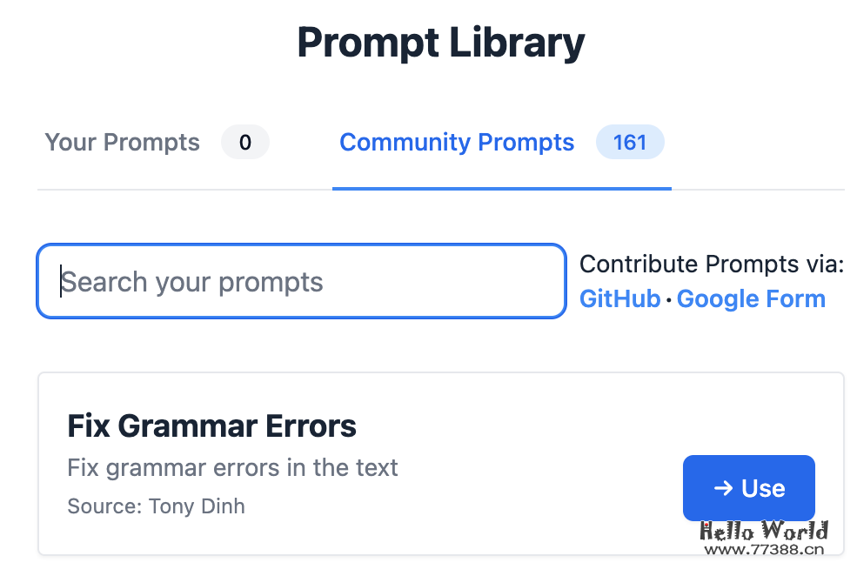
Task: Click the Prompt Library heading
Action: click(441, 43)
